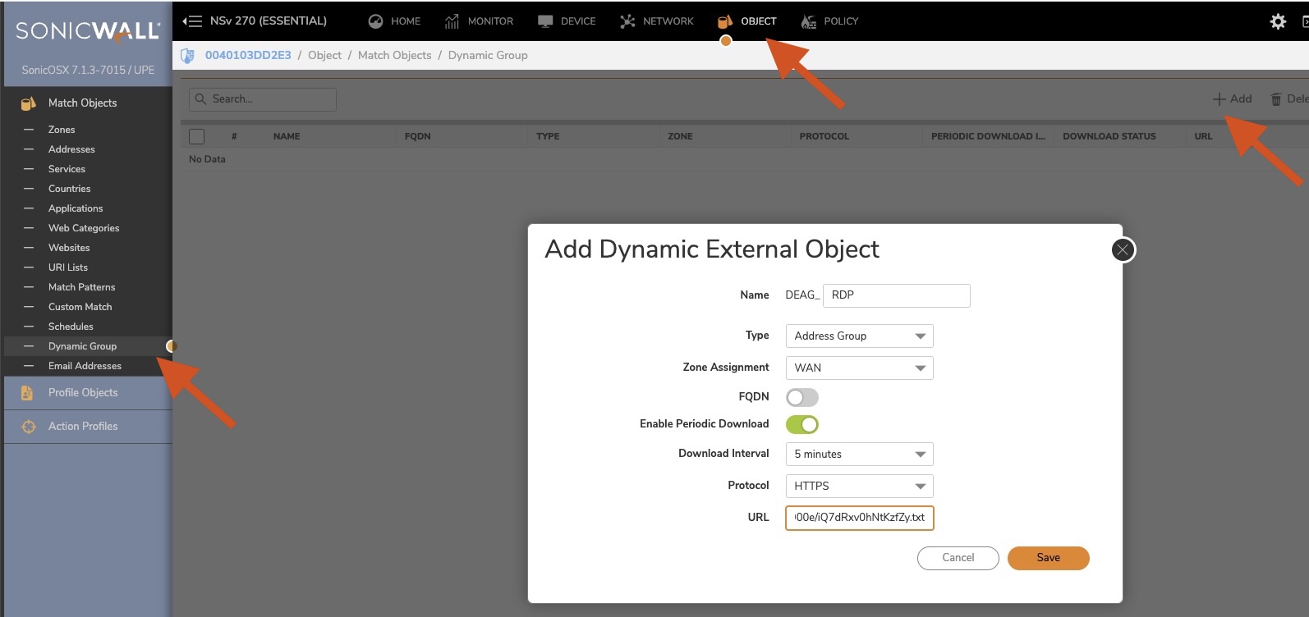The image size is (1309, 617).
Task: Disable the Enable Periodic Download switch
Action: [801, 424]
